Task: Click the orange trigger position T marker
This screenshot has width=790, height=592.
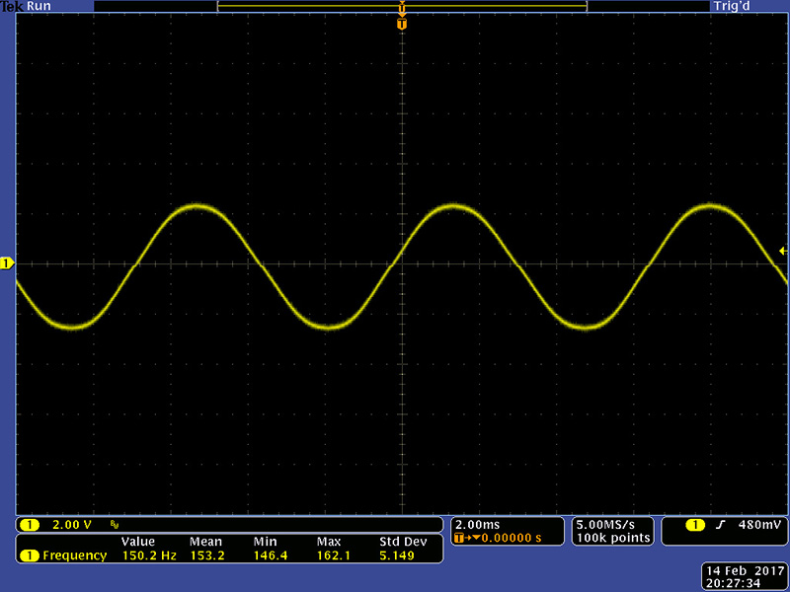Action: coord(401,23)
